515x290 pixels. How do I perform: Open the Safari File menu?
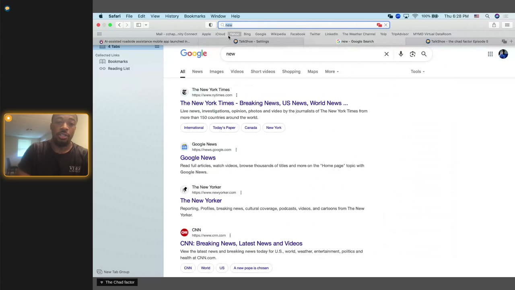(129, 16)
